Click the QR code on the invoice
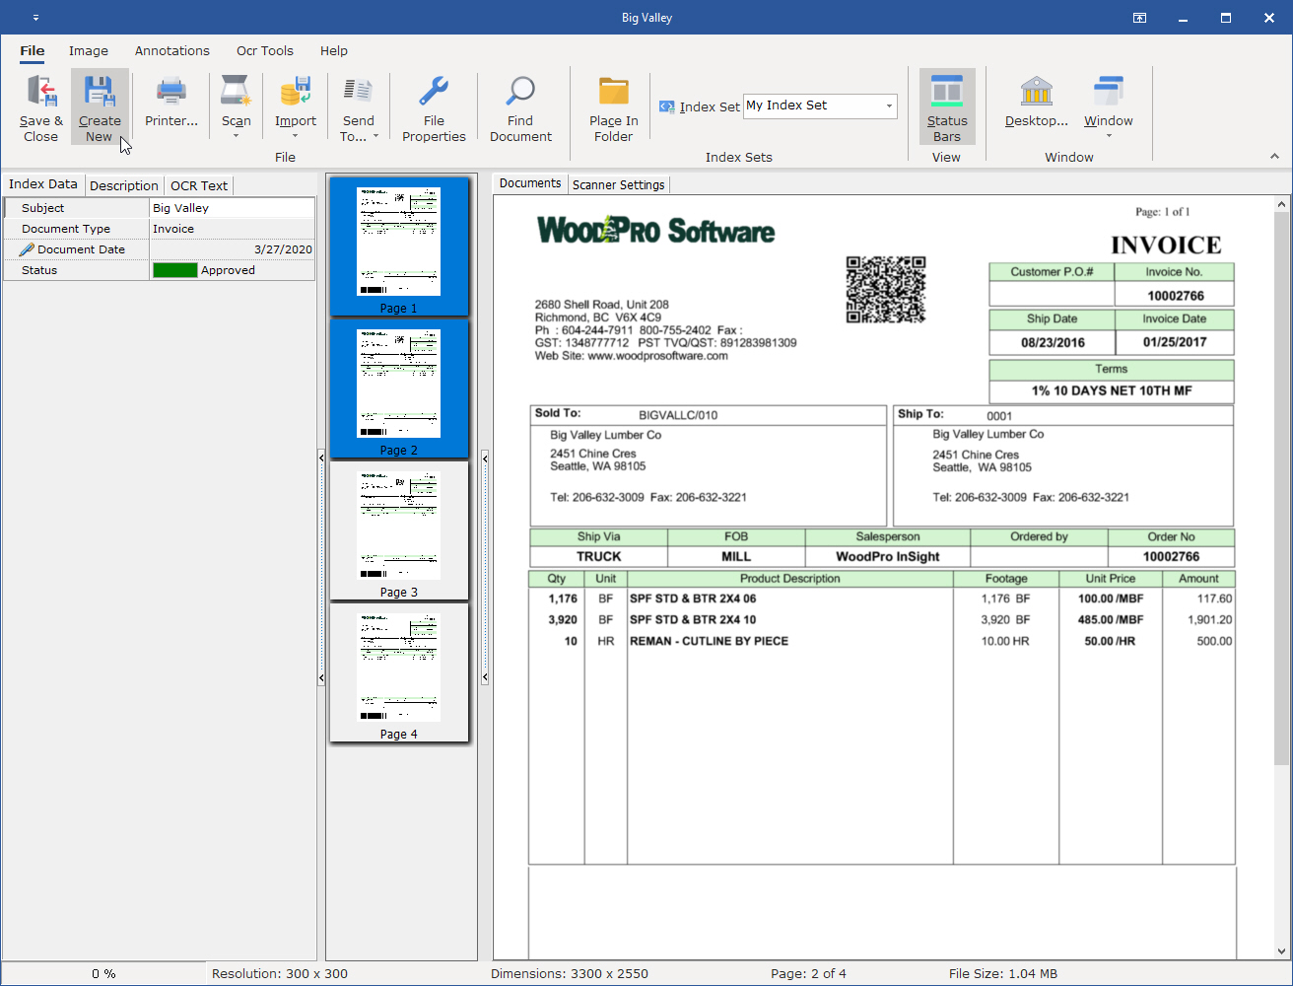Screen dimensions: 1293x986 point(886,290)
